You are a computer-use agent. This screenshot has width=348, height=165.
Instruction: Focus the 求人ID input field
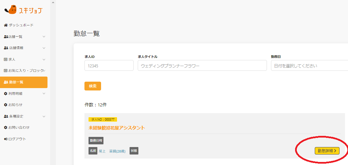(109, 65)
